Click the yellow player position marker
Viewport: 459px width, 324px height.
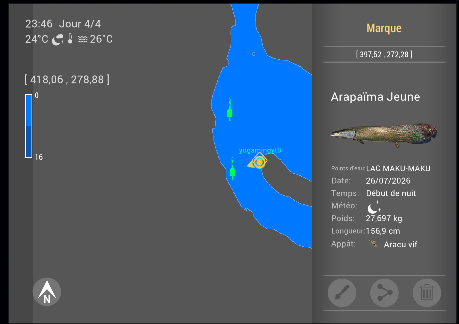tap(257, 161)
